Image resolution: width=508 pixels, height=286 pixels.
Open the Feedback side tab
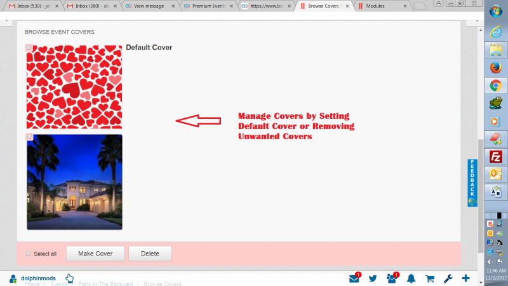pyautogui.click(x=472, y=183)
